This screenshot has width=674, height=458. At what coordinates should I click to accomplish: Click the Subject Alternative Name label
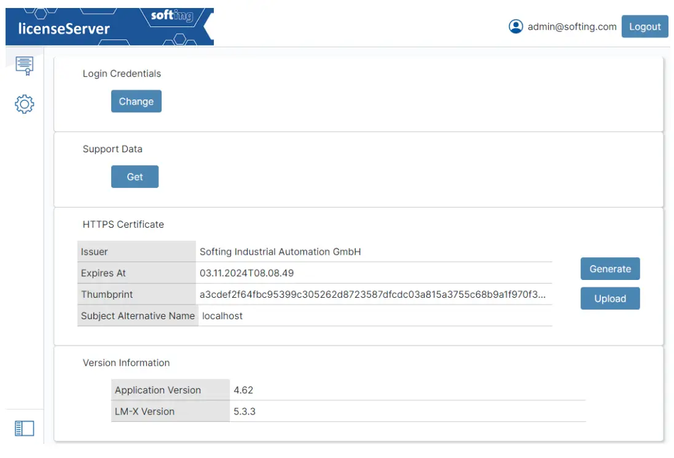(x=138, y=316)
